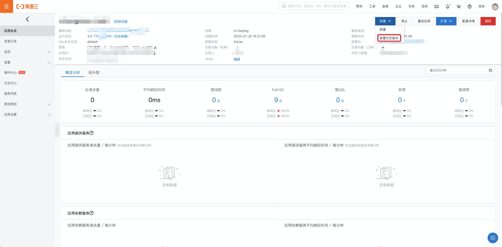Click the back arrow in sidebar
Viewport: 502px width, 247px height.
click(27, 19)
